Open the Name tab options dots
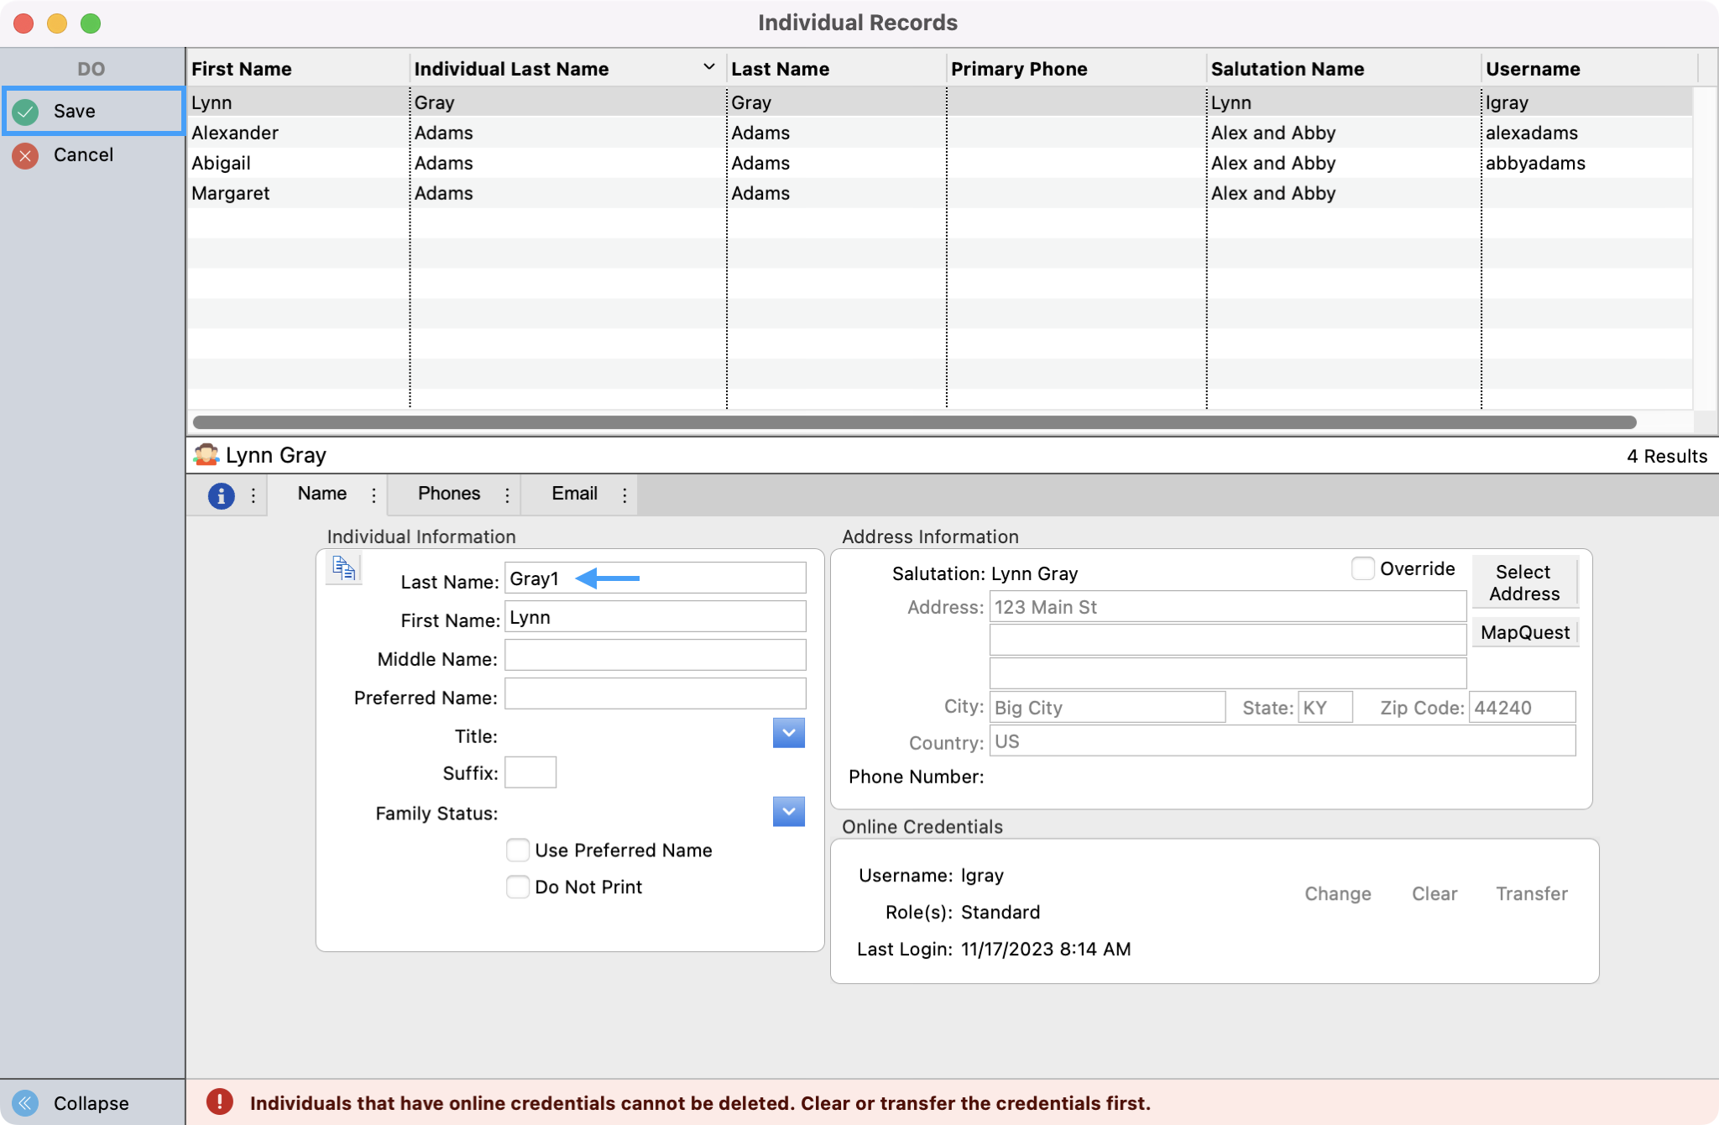The width and height of the screenshot is (1719, 1125). [374, 495]
